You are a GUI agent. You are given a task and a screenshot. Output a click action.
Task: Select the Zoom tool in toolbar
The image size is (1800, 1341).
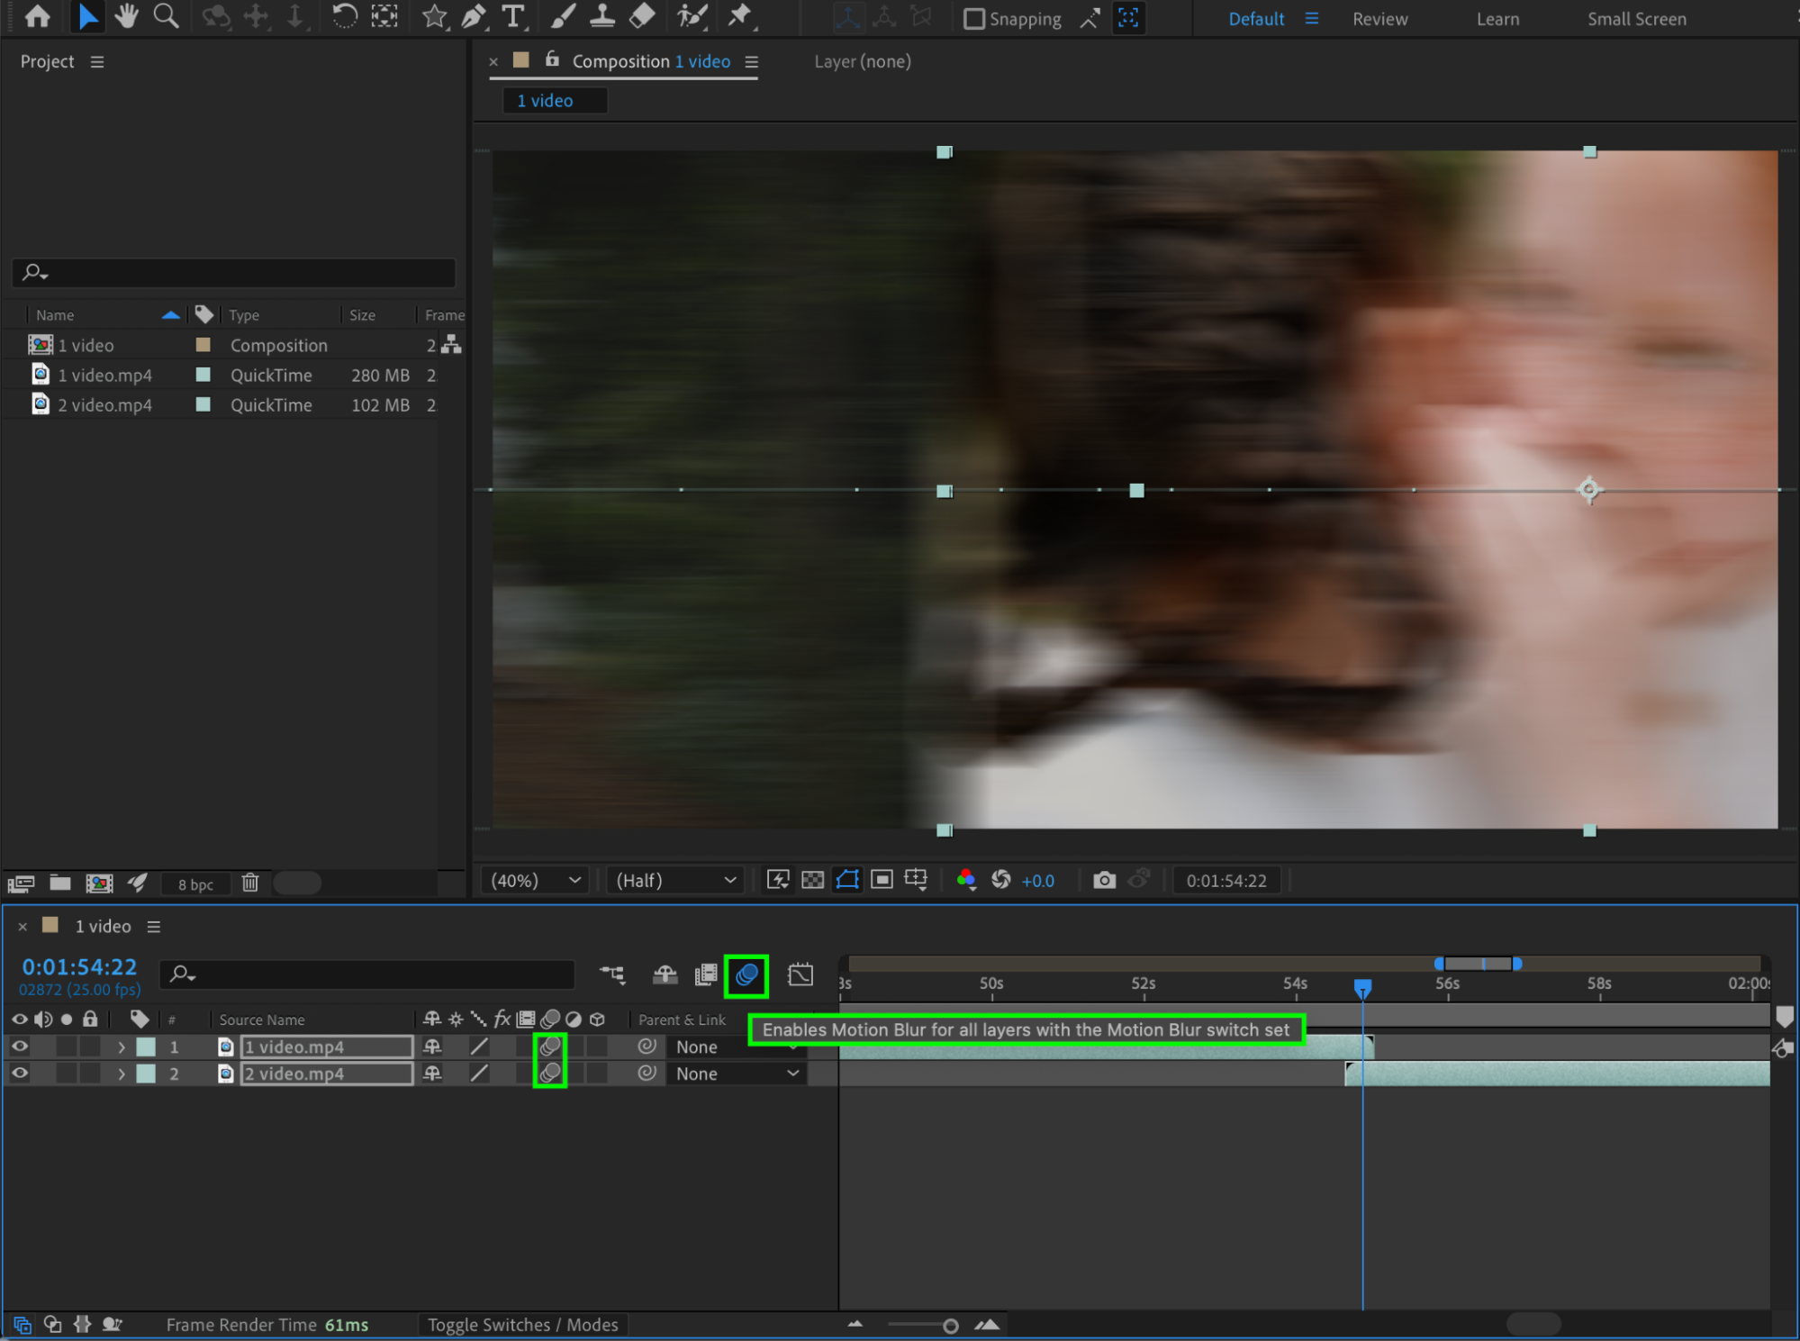(166, 16)
